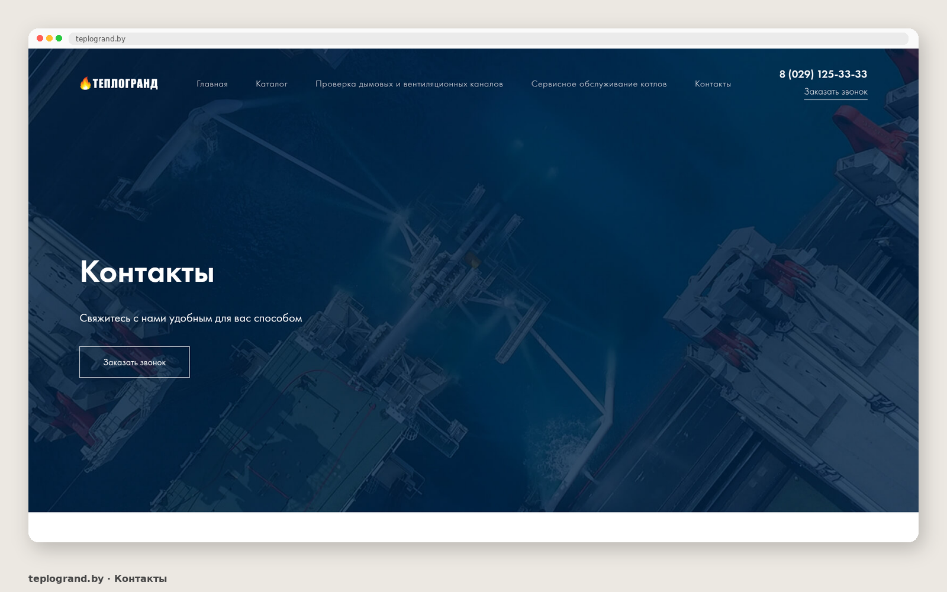Select Контакты in the navigation bar
This screenshot has height=592, width=947.
(x=713, y=84)
